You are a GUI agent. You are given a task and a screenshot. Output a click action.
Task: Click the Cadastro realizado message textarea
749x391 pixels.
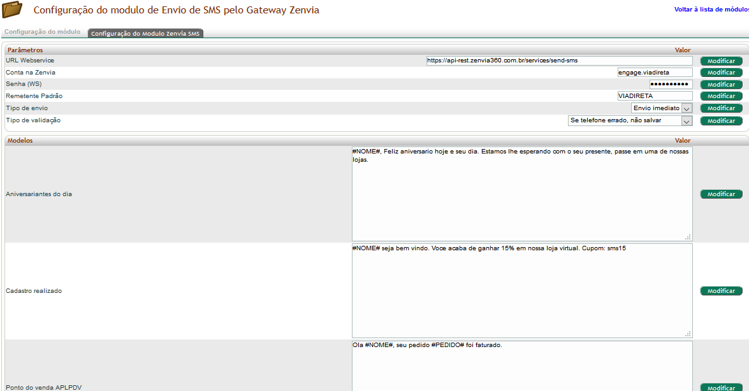pyautogui.click(x=522, y=291)
